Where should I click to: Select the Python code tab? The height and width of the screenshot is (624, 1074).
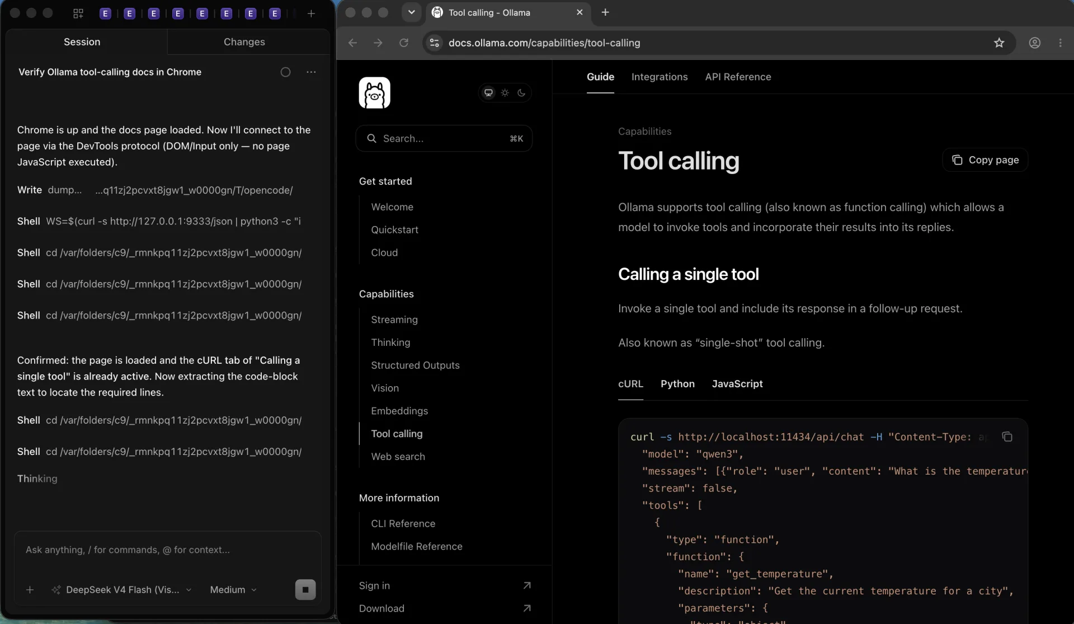tap(677, 384)
